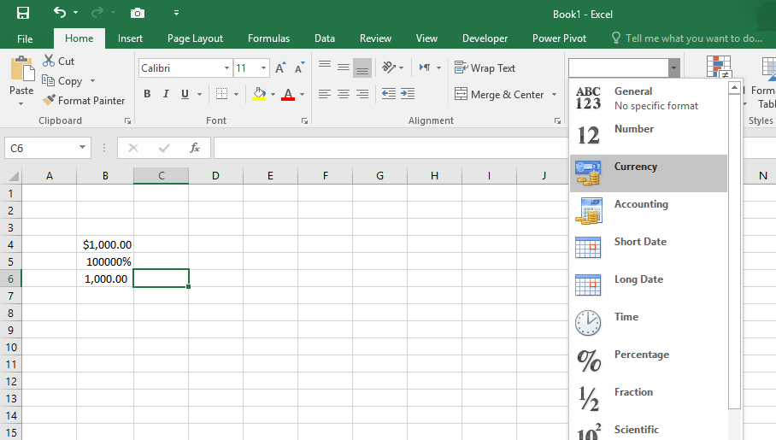
Task: Customize the Quick Access Toolbar
Action: 176,14
